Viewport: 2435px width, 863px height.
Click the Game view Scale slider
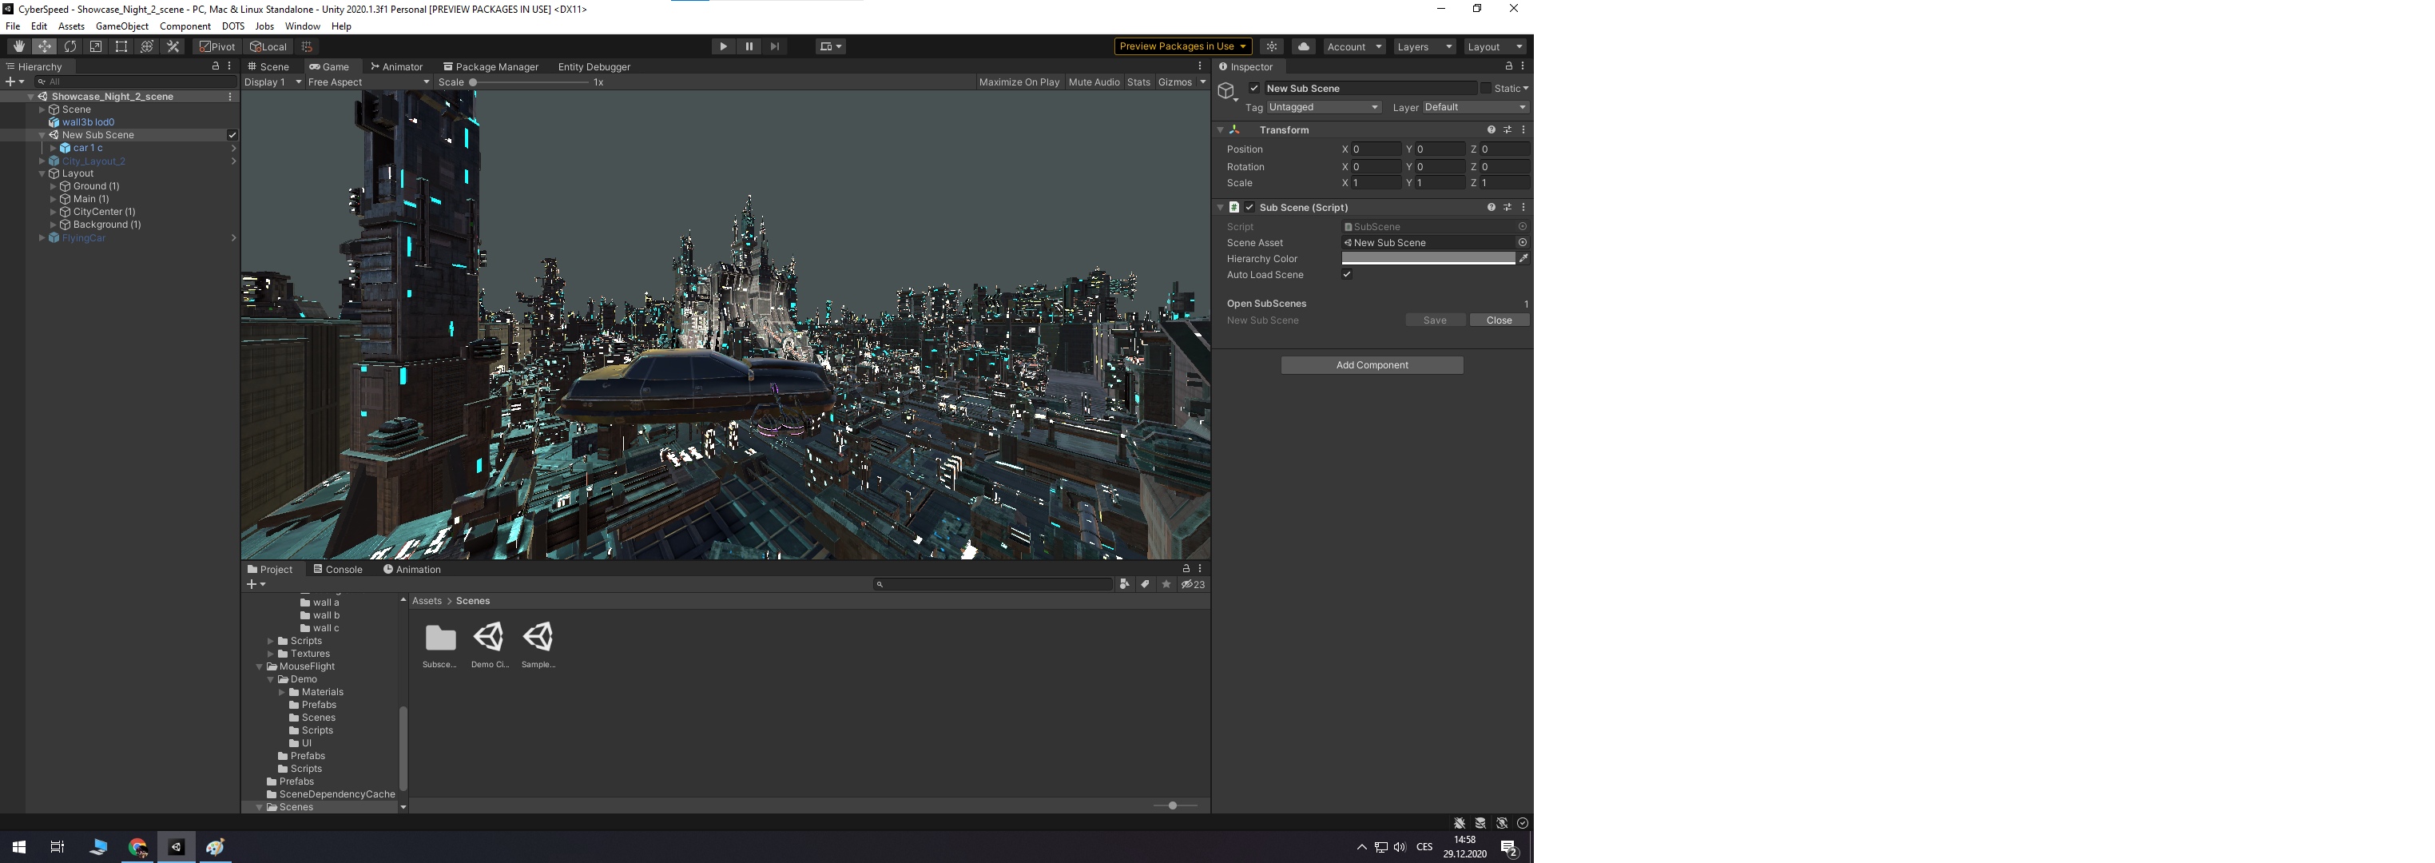pyautogui.click(x=530, y=82)
